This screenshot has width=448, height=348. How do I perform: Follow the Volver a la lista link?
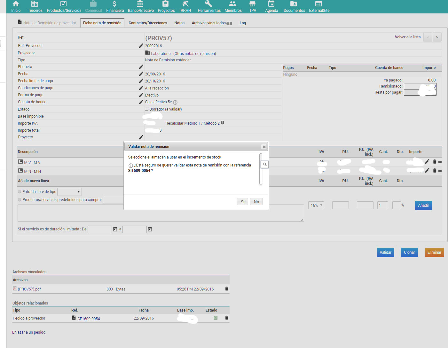pos(408,37)
